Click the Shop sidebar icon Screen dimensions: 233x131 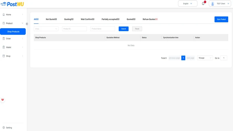(x=4, y=56)
